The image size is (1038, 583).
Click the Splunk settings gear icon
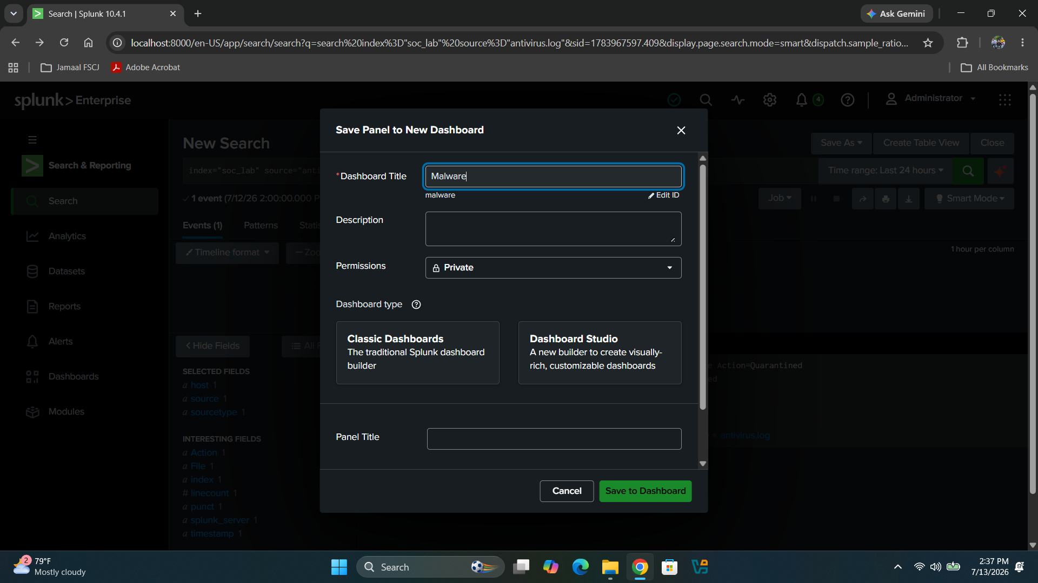770,100
